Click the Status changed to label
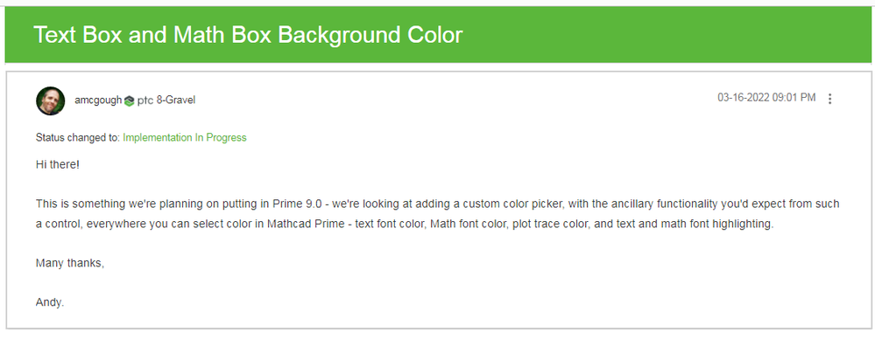This screenshot has width=875, height=339. point(78,137)
